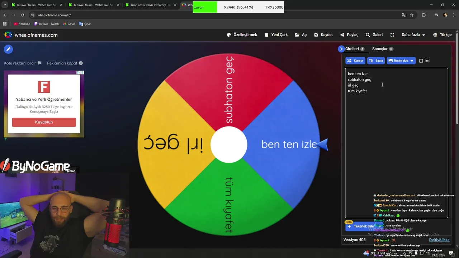The image size is (459, 258).
Task: Click the Kaydolun ad button
Action: coord(44,122)
